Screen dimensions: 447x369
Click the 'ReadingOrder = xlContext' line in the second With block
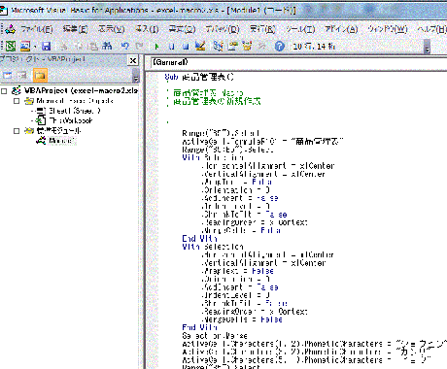pyautogui.click(x=255, y=312)
